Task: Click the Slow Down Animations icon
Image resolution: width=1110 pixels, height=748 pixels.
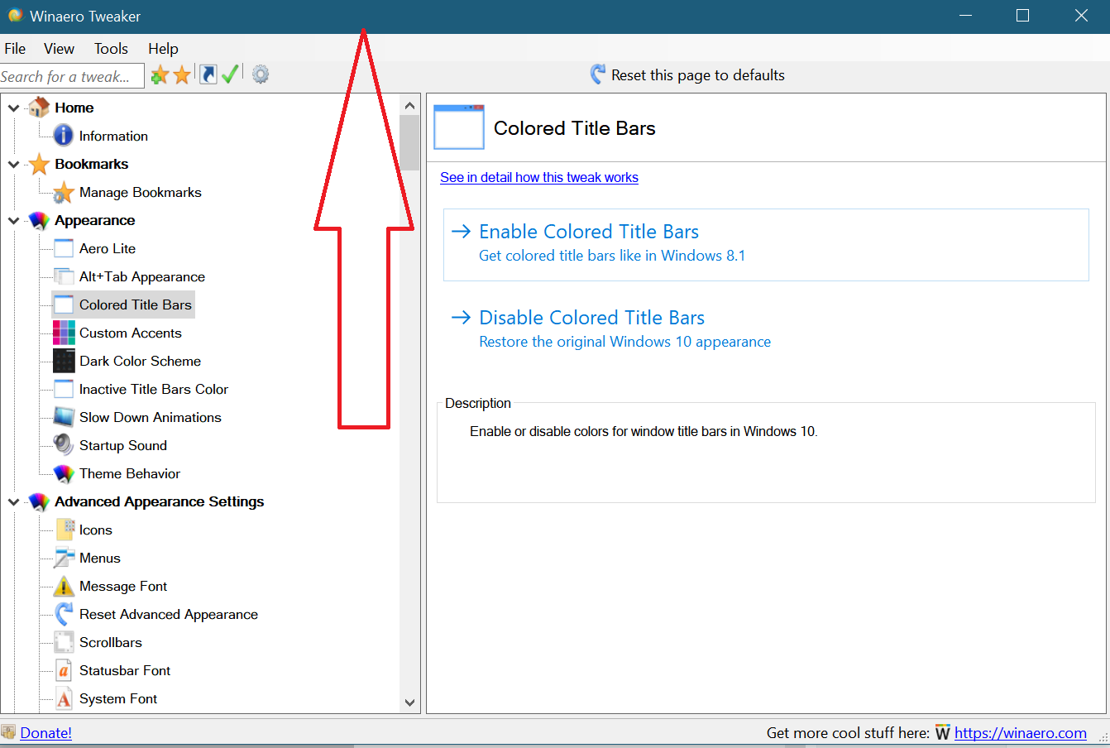Action: point(64,417)
